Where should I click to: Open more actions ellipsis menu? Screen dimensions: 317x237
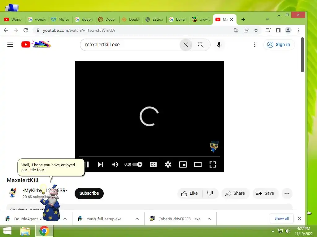(287, 193)
